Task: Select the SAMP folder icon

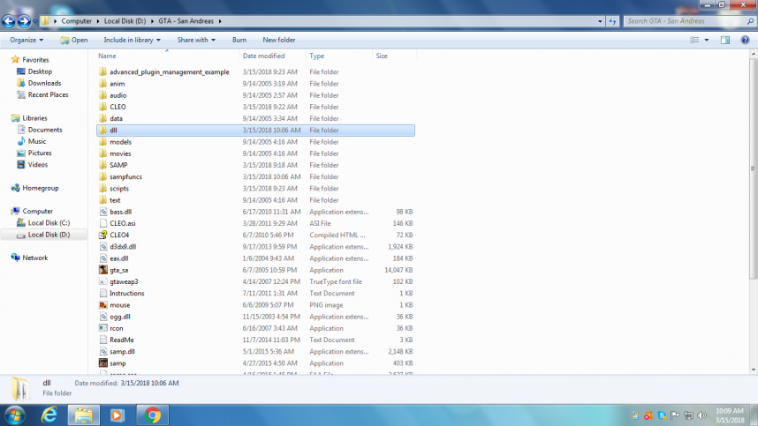Action: (102, 165)
